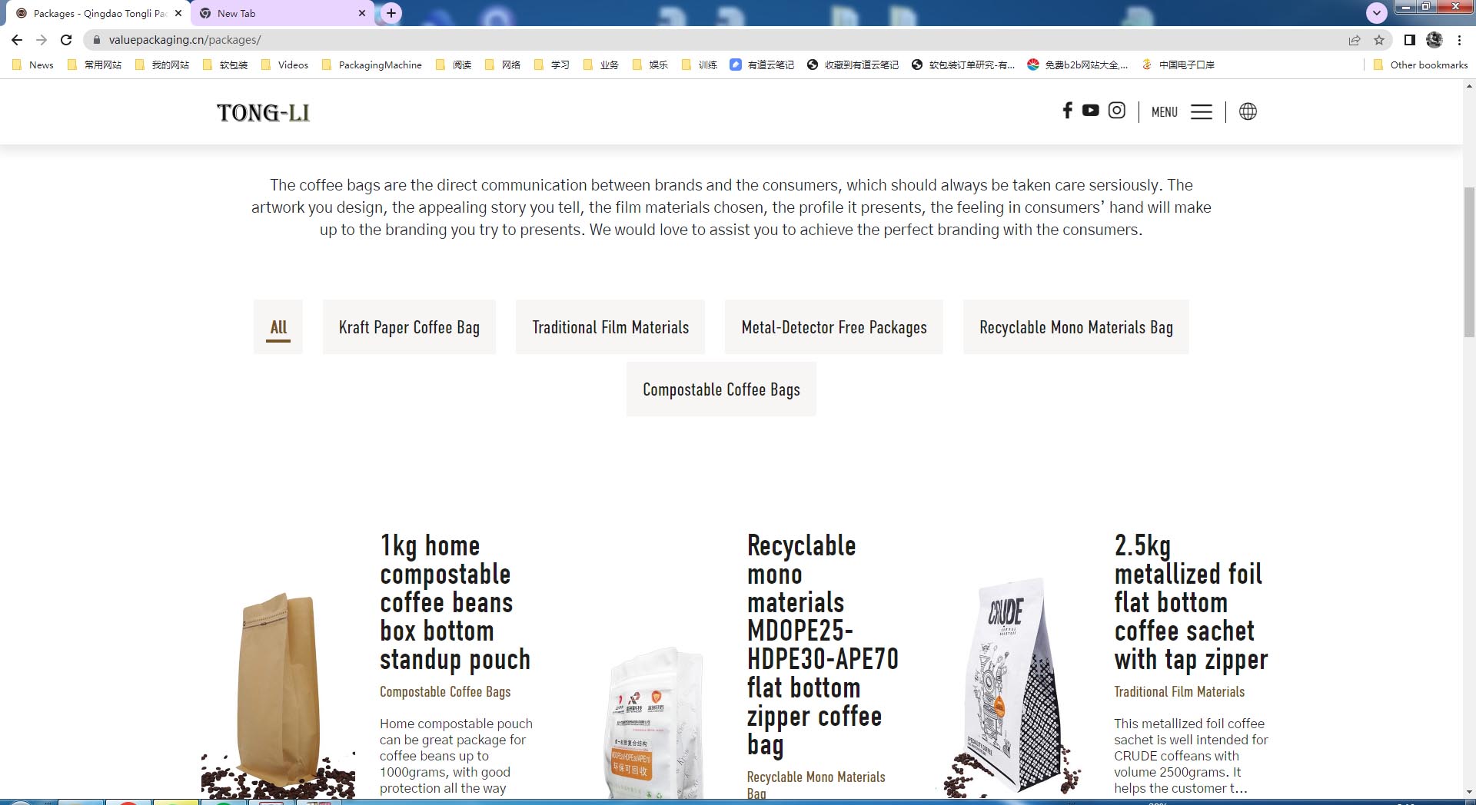Open the PackagingMachine bookmark folder
1476x805 pixels.
click(x=372, y=65)
